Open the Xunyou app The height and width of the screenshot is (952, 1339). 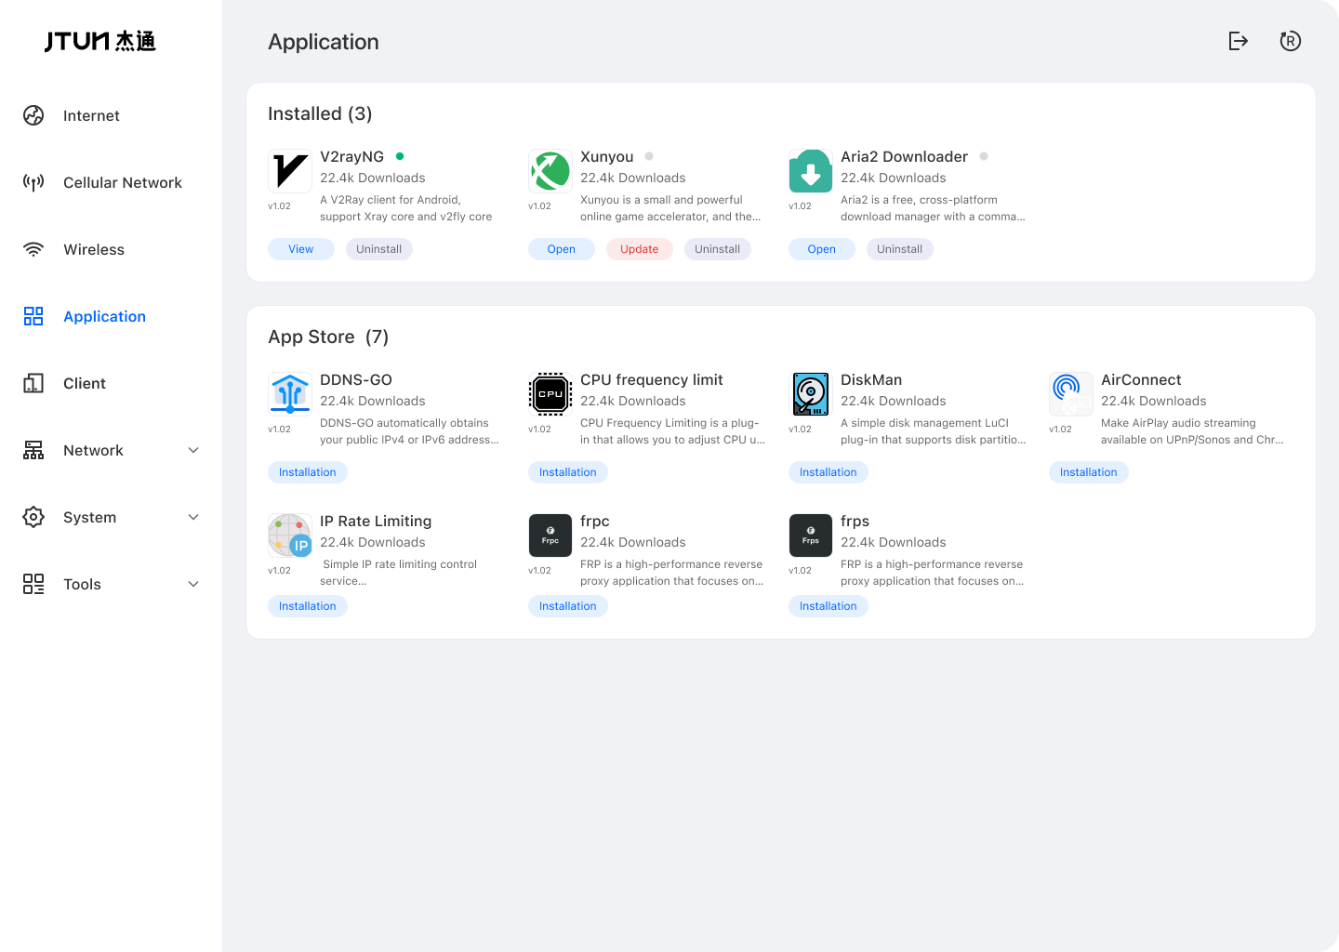(x=562, y=249)
